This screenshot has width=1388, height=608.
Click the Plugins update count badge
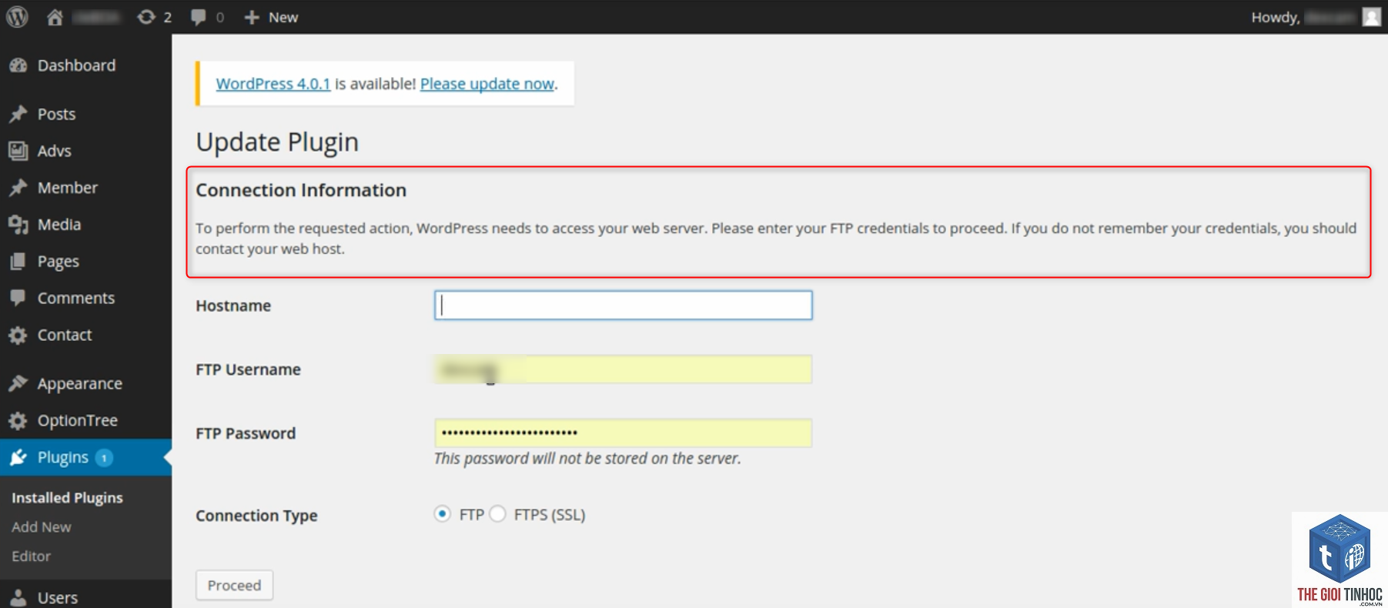(x=104, y=458)
